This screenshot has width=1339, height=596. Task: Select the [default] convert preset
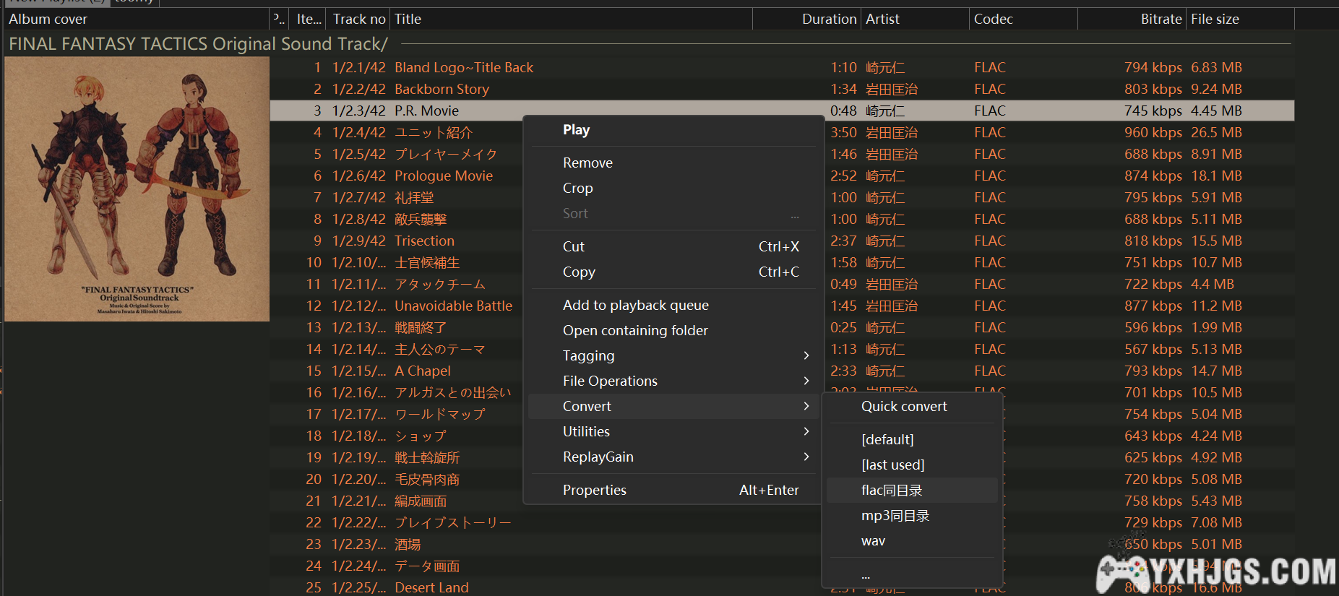887,440
